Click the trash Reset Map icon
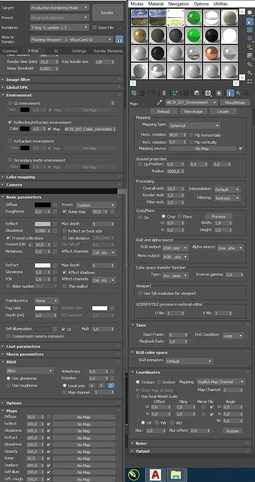 [x=164, y=93]
